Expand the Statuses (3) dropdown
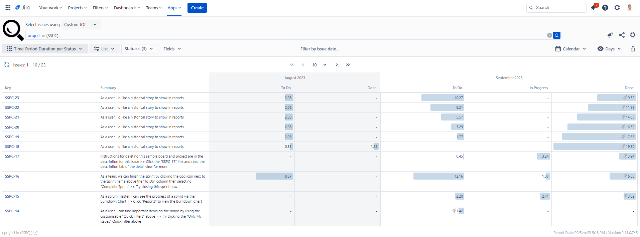Viewport: 640px width, 237px height. 139,49
